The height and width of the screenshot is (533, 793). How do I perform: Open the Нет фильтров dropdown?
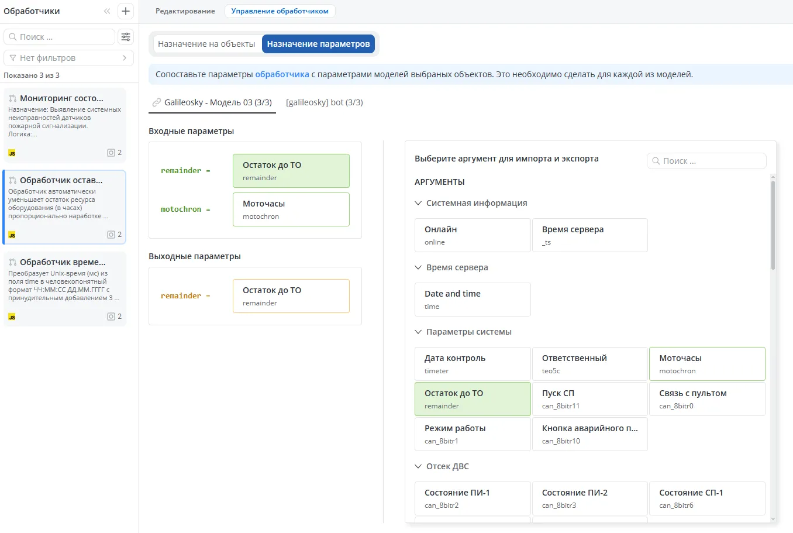[x=68, y=57]
